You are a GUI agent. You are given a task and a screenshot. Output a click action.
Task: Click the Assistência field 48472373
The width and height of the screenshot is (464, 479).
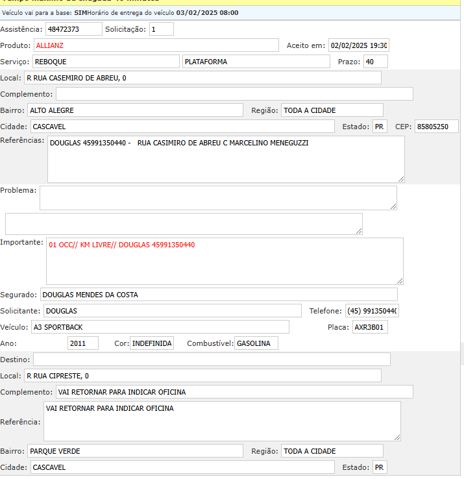click(74, 29)
